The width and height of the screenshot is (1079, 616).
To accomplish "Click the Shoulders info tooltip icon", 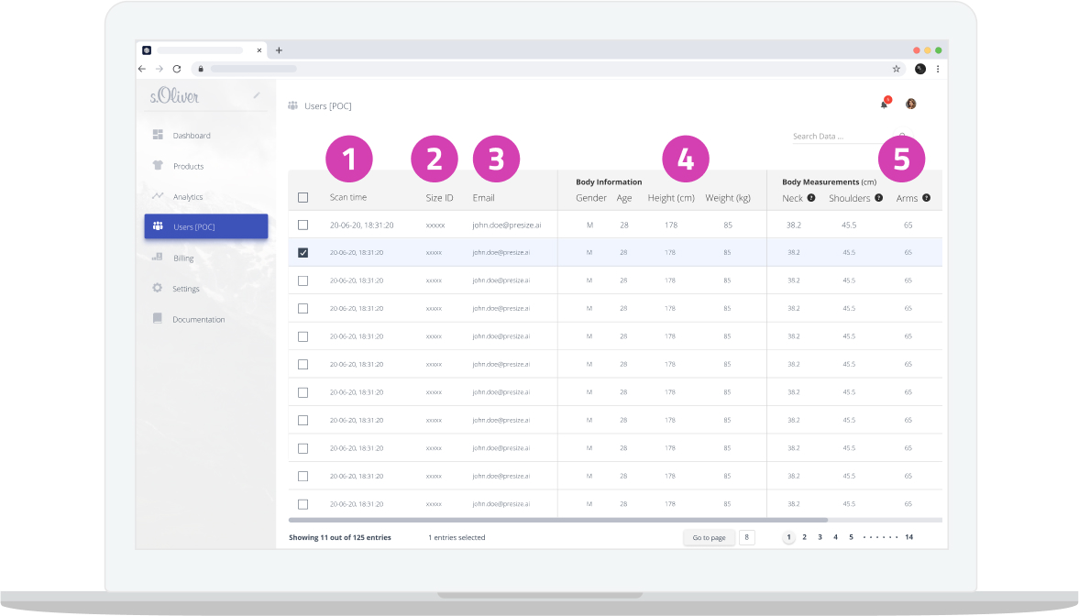I will pos(879,197).
